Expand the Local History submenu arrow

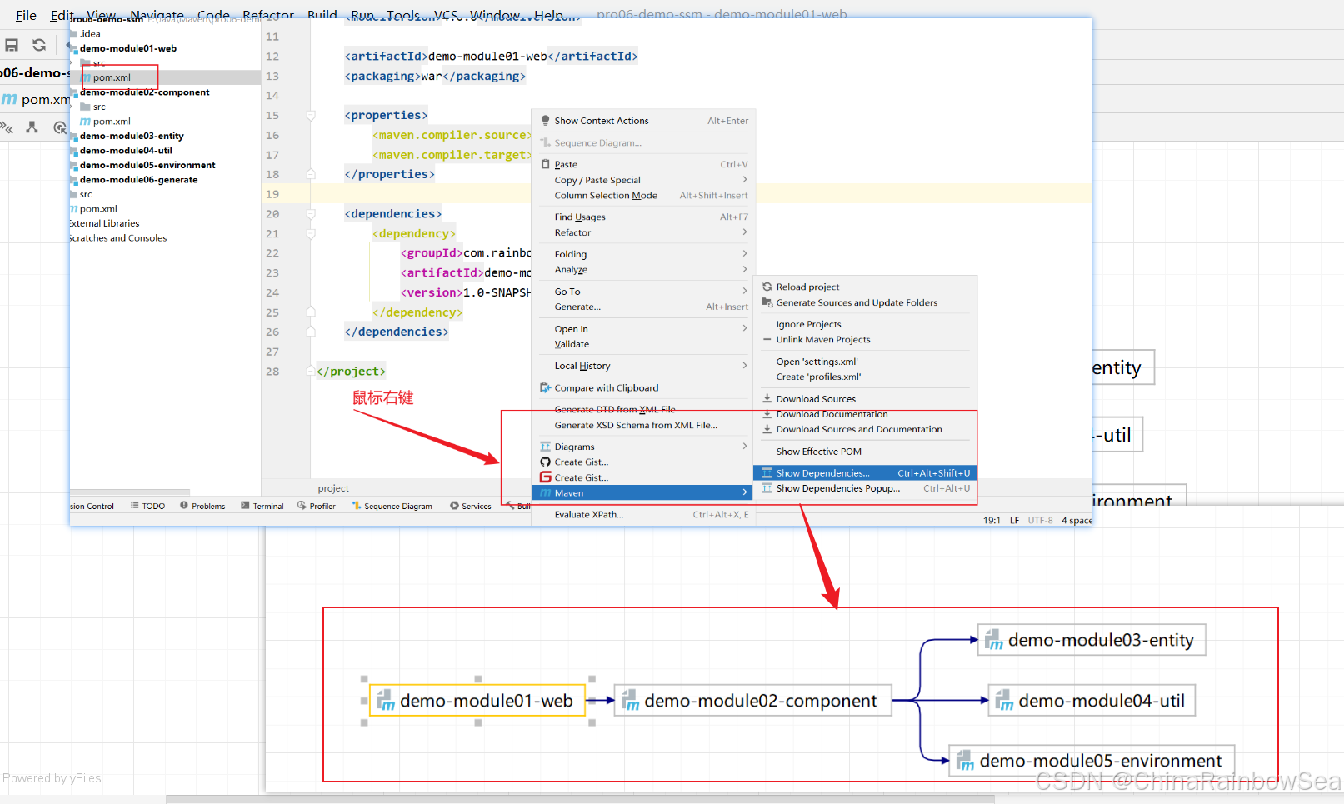pos(744,366)
